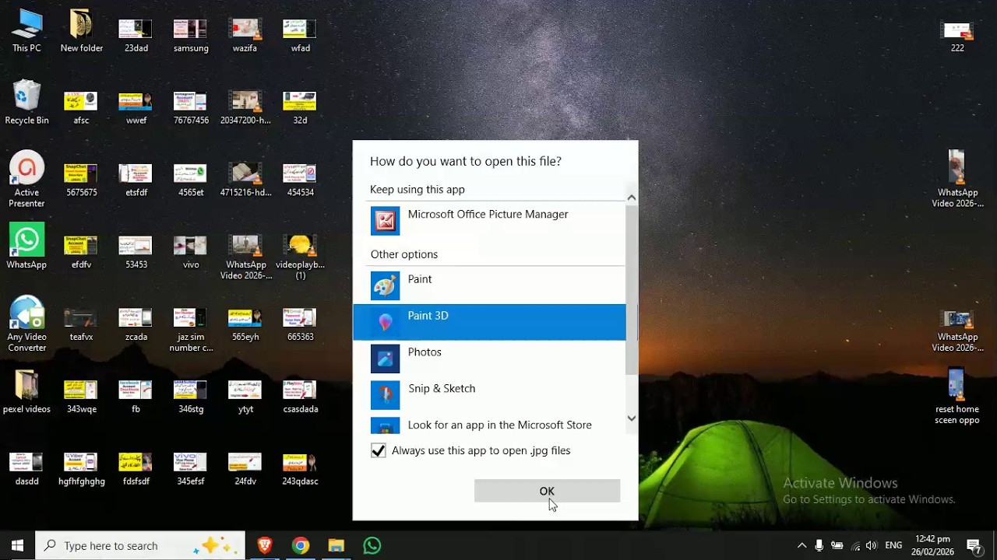This screenshot has height=560, width=997.
Task: Select Active Presenter shortcut
Action: [x=26, y=180]
